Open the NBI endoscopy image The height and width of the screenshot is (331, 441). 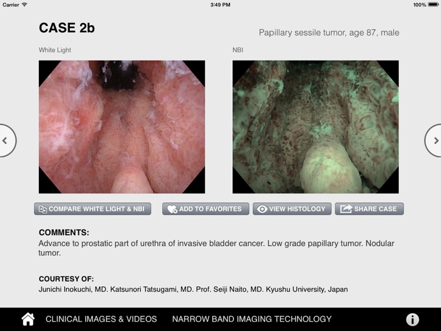[x=316, y=127]
